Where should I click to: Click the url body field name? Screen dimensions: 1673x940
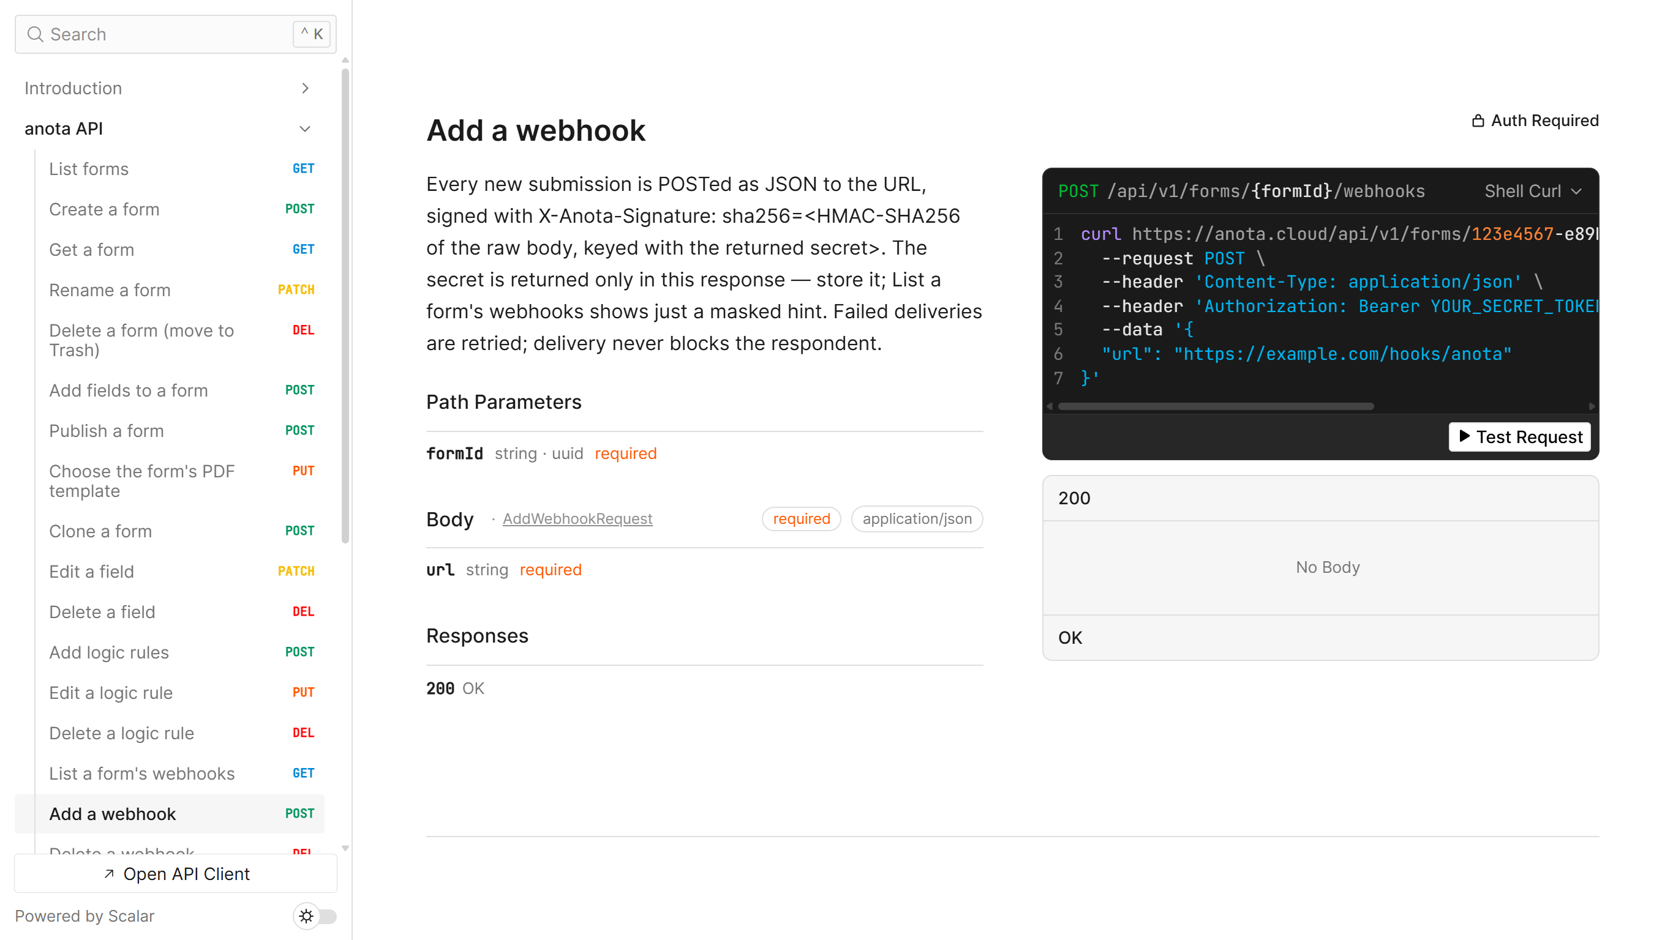pos(440,569)
